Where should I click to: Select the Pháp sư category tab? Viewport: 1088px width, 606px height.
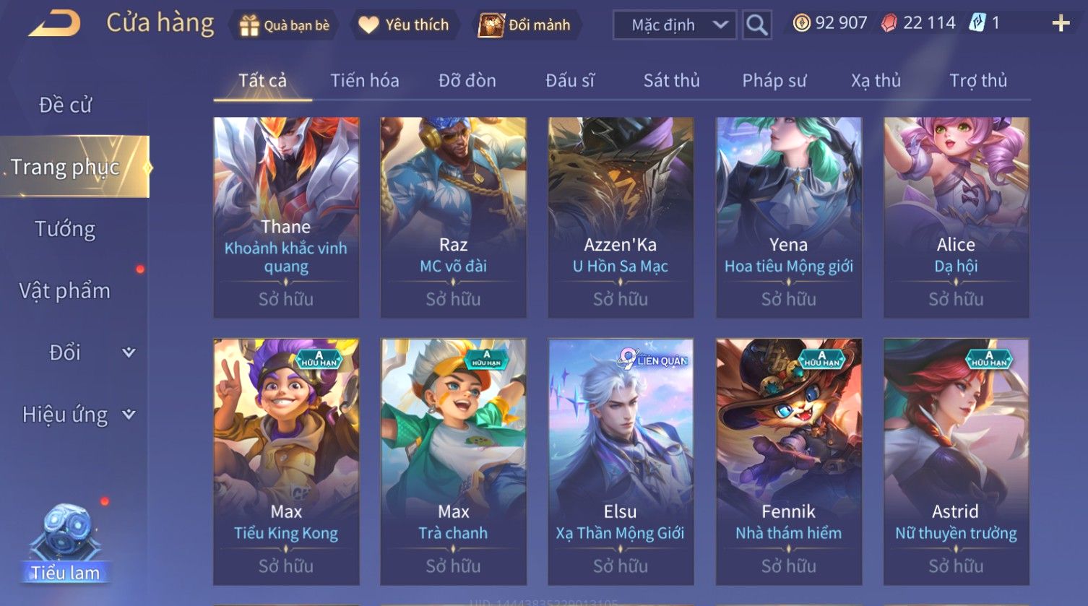pos(774,80)
